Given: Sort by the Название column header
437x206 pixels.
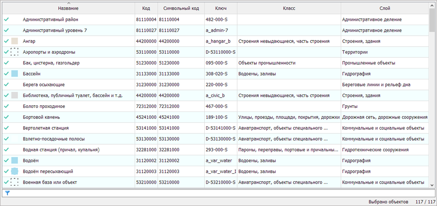Looking at the screenshot, I should (68, 9).
